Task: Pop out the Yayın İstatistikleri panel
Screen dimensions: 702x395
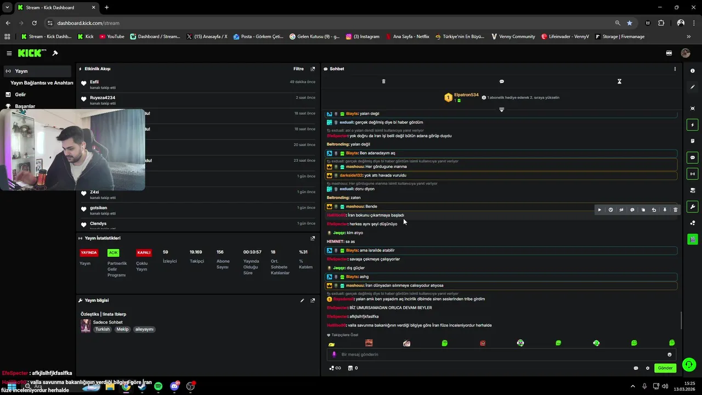Action: [313, 239]
